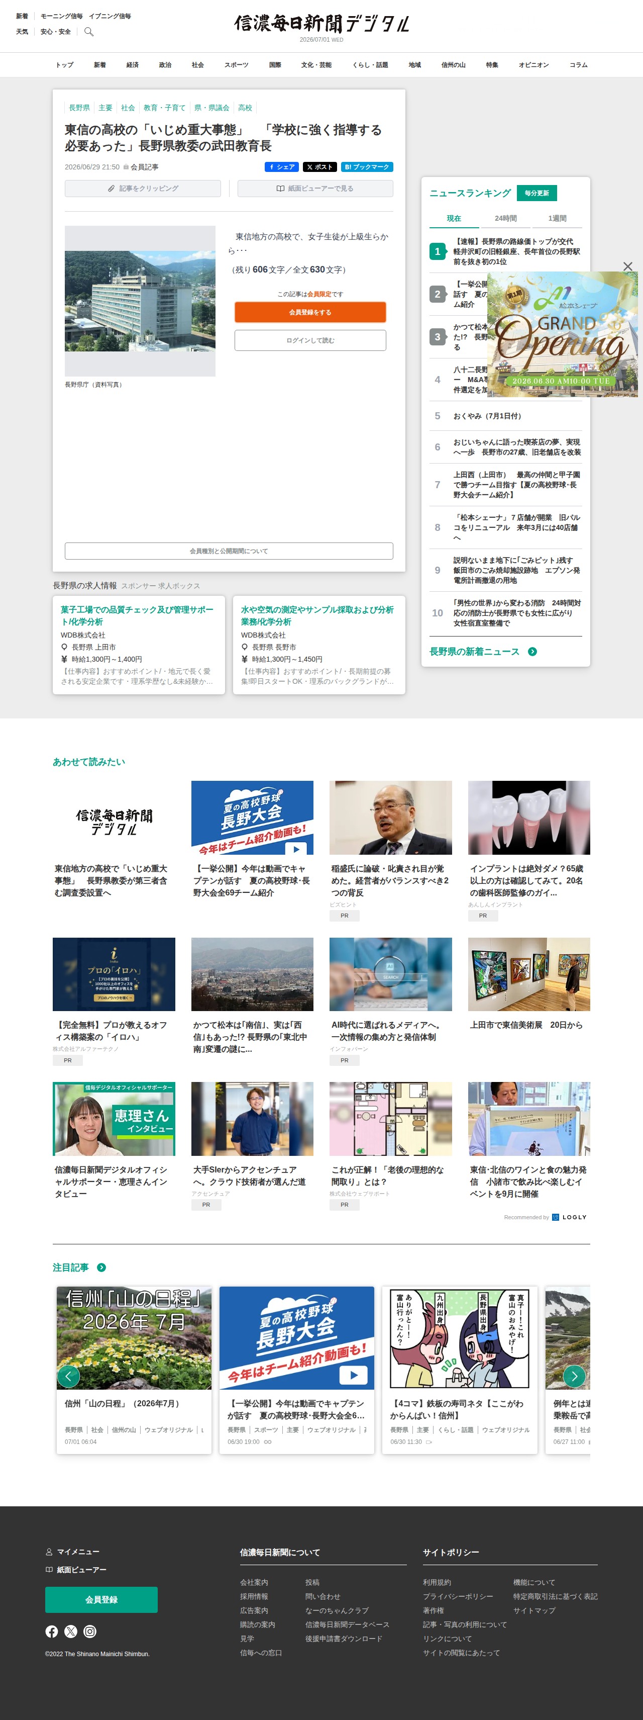Screen dimensions: 643x1720
Task: Open the 長野県庁 article photo thumbnail
Action: click(x=140, y=301)
